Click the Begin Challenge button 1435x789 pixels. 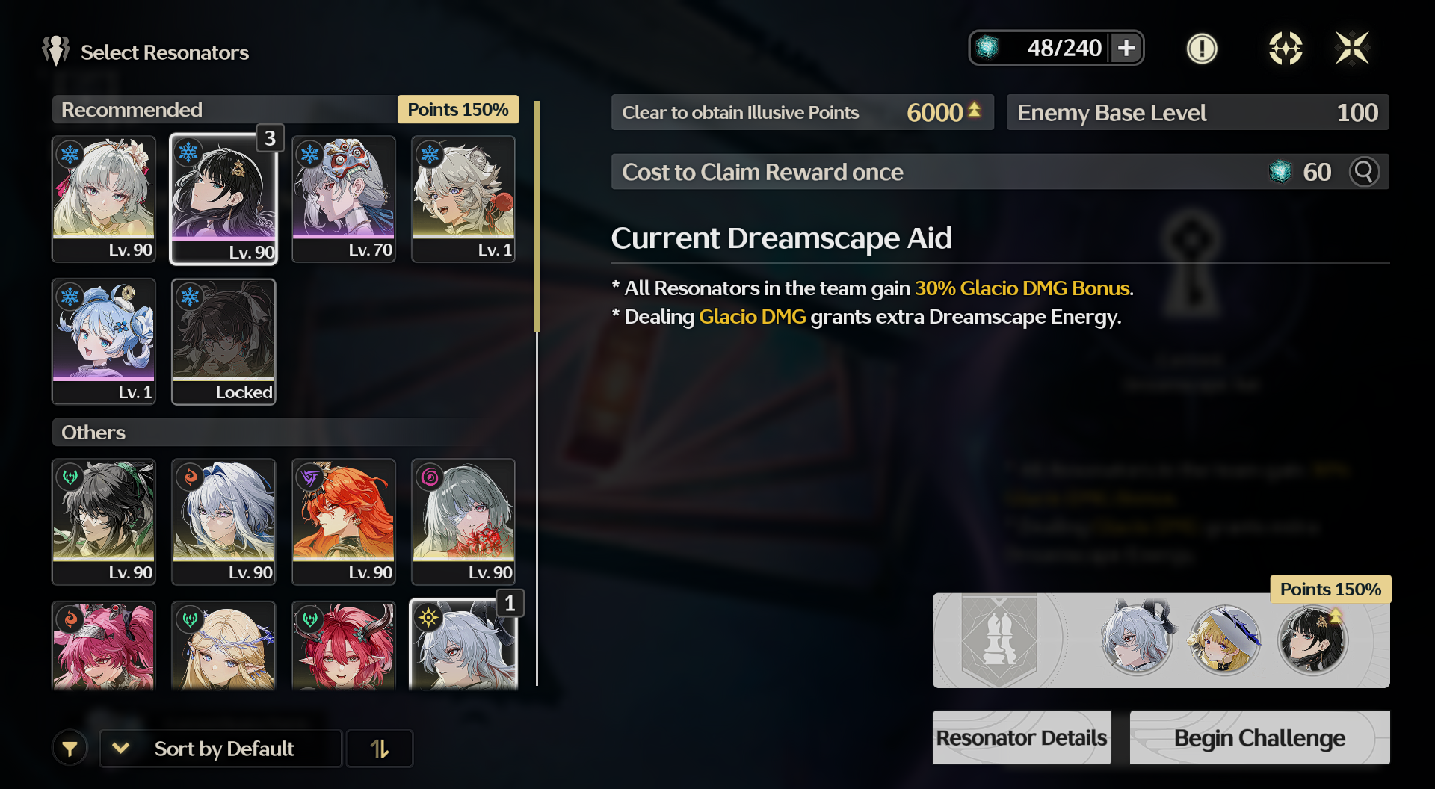coord(1259,737)
